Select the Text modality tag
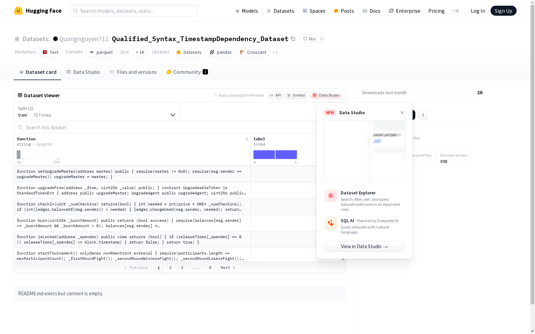535x334 pixels. pos(50,52)
